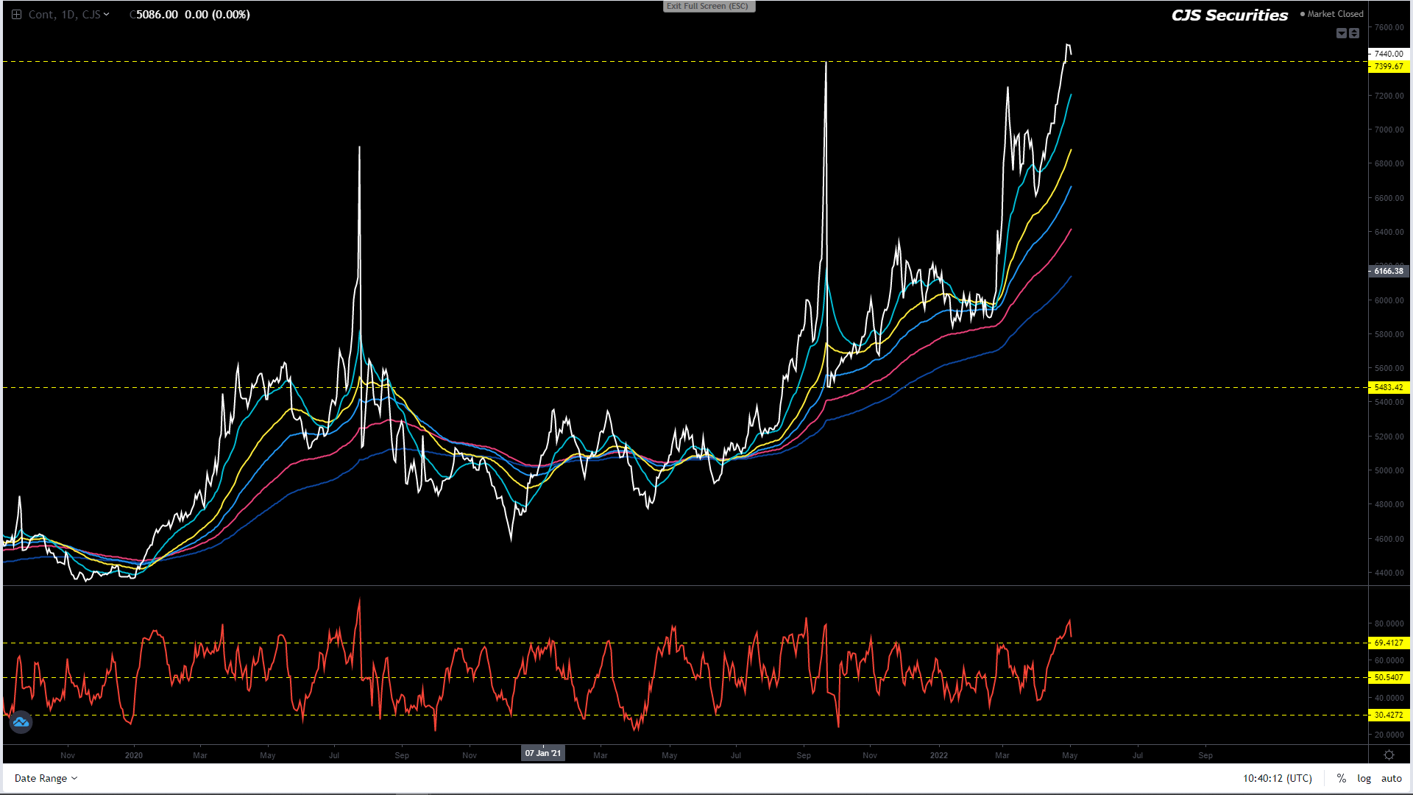Click the blue cloud icon in RSI pane
The height and width of the screenshot is (795, 1413).
(x=21, y=722)
